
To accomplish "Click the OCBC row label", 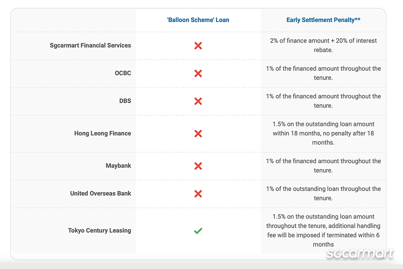I will tap(123, 73).
